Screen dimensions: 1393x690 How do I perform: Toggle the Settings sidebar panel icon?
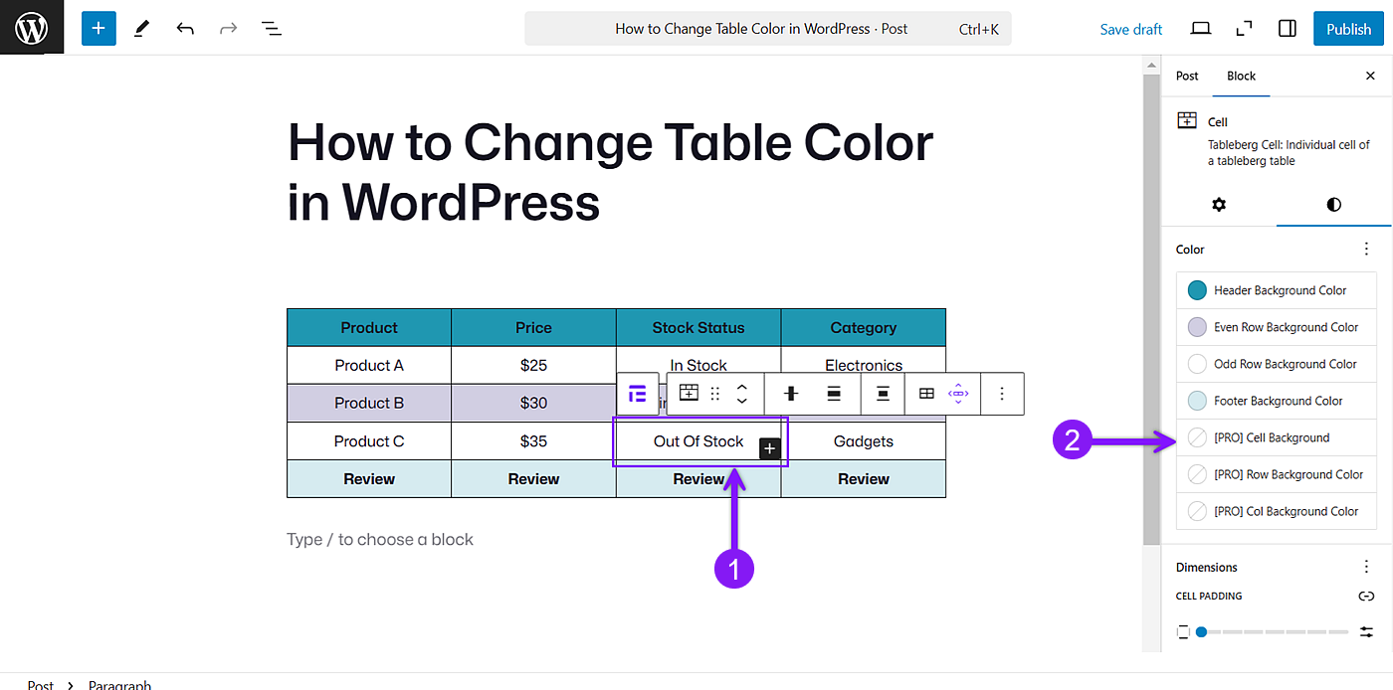pyautogui.click(x=1287, y=28)
